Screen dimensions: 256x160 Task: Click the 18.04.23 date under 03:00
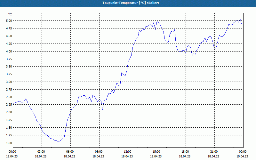(x=41, y=156)
